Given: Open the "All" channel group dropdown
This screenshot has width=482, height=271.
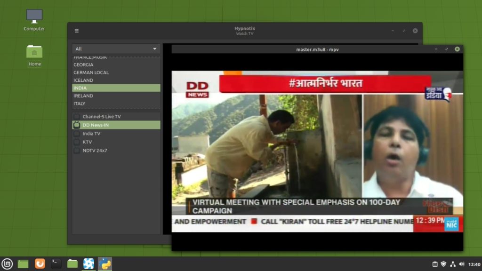Looking at the screenshot, I should [116, 48].
